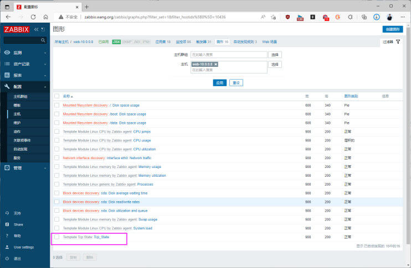Click the red shield extension icon
The image size is (411, 268).
coord(287,17)
